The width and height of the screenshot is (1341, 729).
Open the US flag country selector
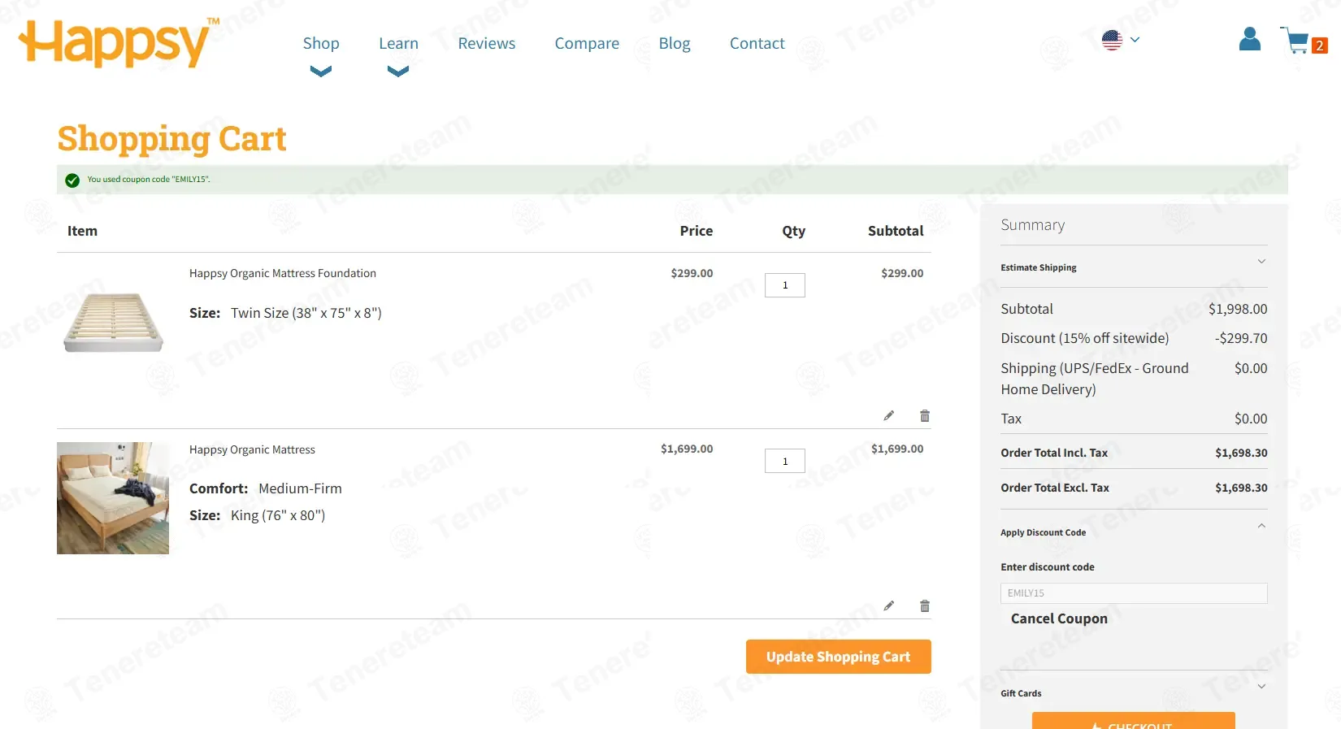(1121, 40)
